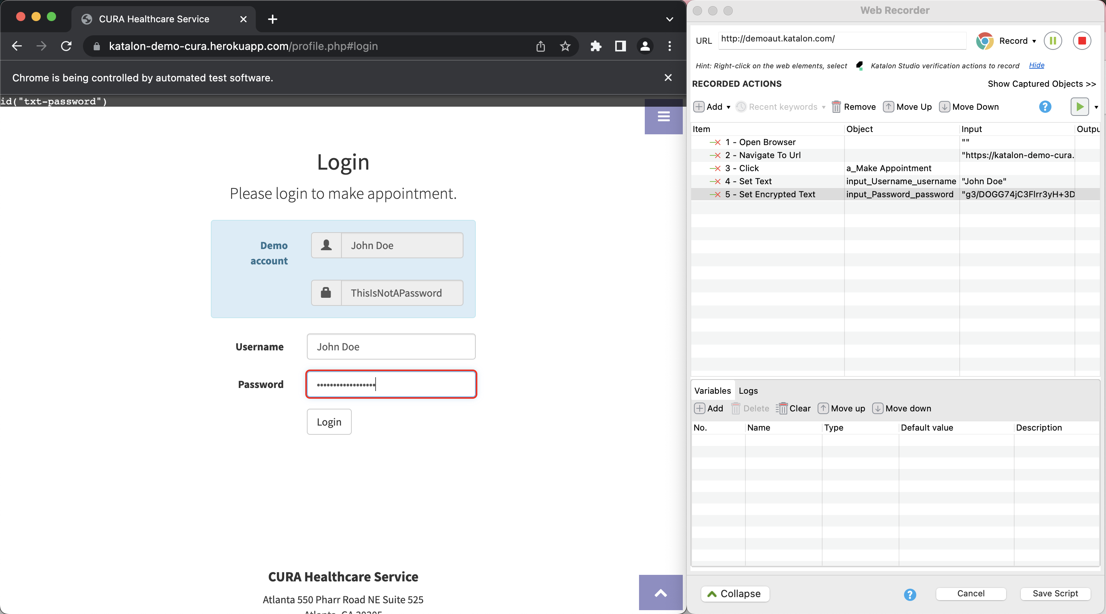The width and height of the screenshot is (1106, 614).
Task: Open dropdown arrow next to Run button
Action: pyautogui.click(x=1096, y=107)
